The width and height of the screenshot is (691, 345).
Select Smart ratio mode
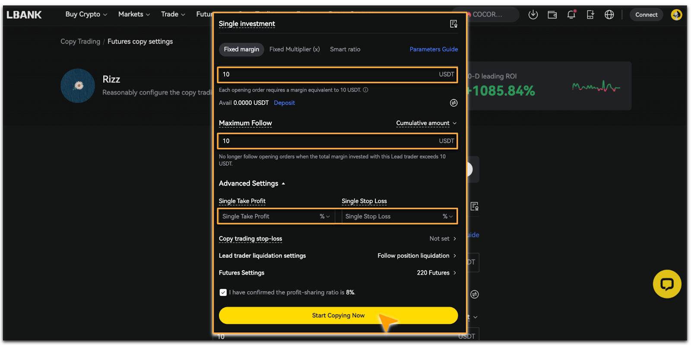(345, 49)
